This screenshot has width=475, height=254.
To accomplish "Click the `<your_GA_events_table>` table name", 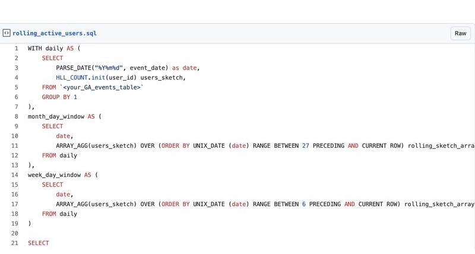I will click(102, 87).
